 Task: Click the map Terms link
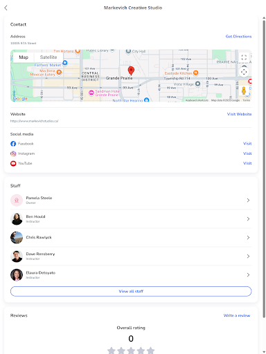click(247, 100)
